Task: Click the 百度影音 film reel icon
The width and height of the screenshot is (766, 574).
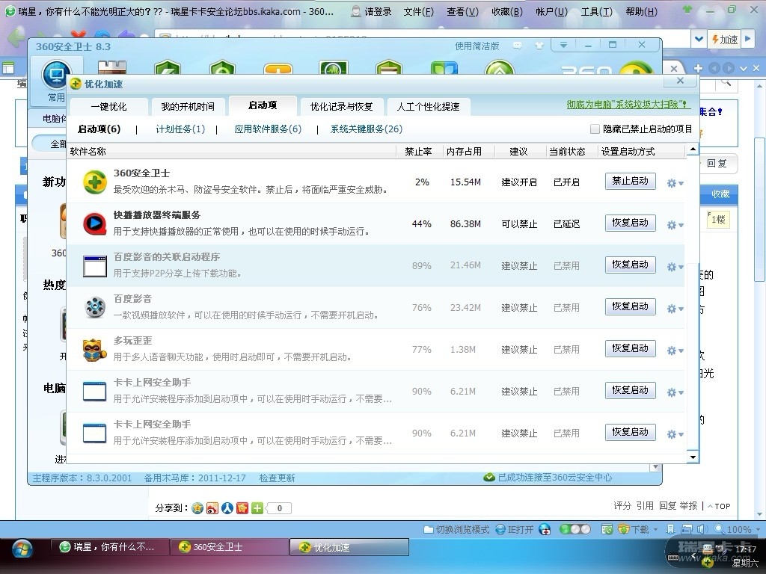Action: (95, 307)
